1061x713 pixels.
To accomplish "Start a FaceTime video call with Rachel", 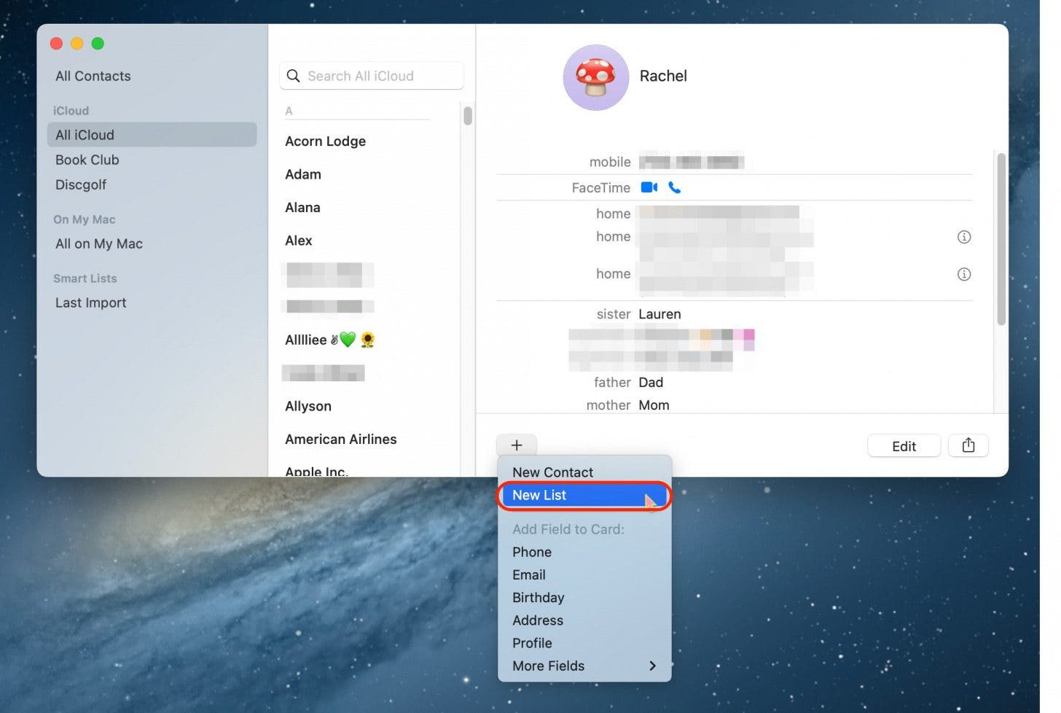I will (649, 187).
